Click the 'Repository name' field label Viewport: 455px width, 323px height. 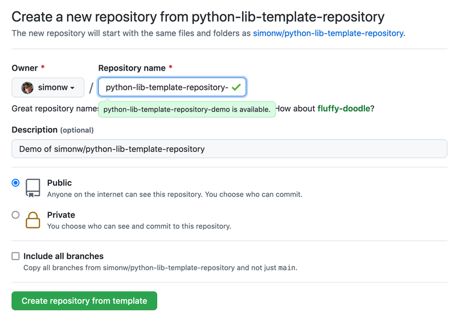click(132, 68)
